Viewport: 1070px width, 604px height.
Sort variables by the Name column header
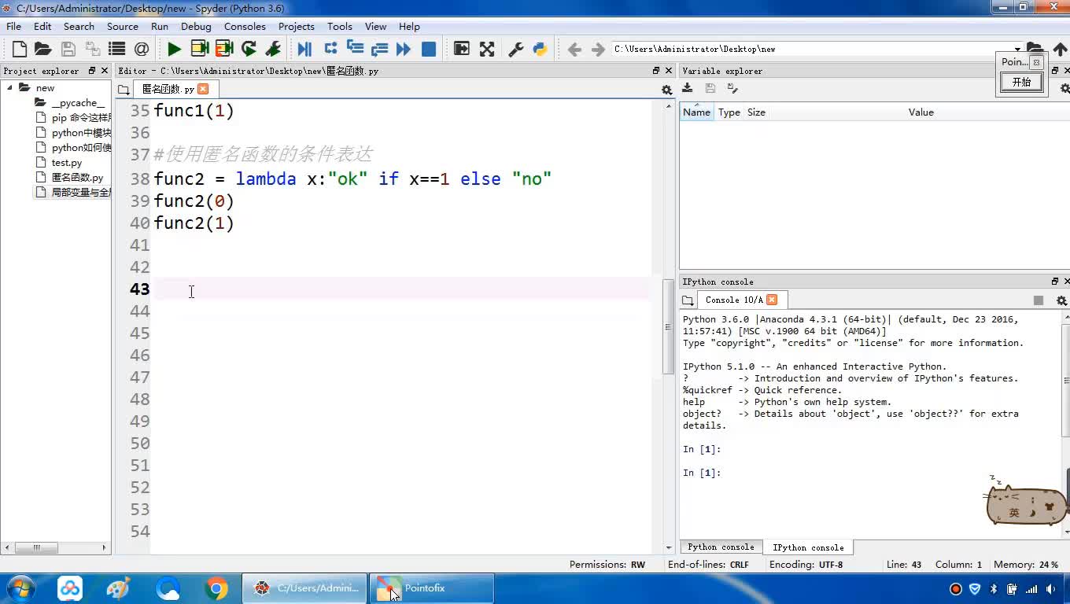(x=696, y=112)
